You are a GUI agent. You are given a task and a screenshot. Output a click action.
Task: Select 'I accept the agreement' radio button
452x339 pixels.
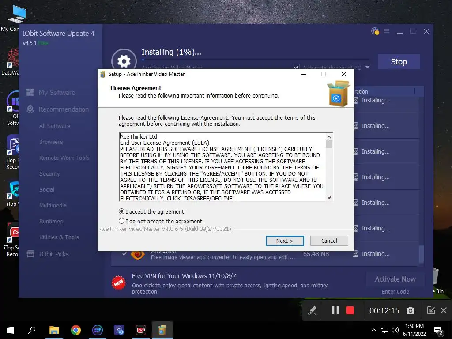pyautogui.click(x=122, y=211)
